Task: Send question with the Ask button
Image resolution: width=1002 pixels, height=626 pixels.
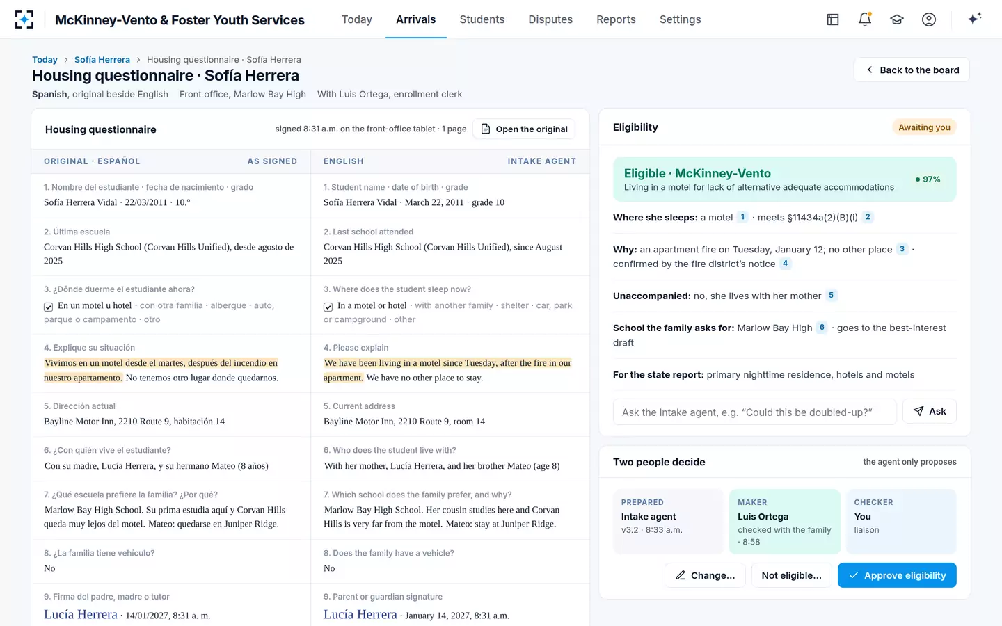Action: 930,411
